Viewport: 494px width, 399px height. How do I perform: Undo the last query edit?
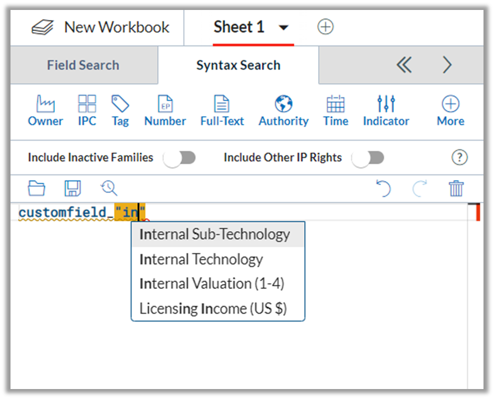pyautogui.click(x=383, y=188)
